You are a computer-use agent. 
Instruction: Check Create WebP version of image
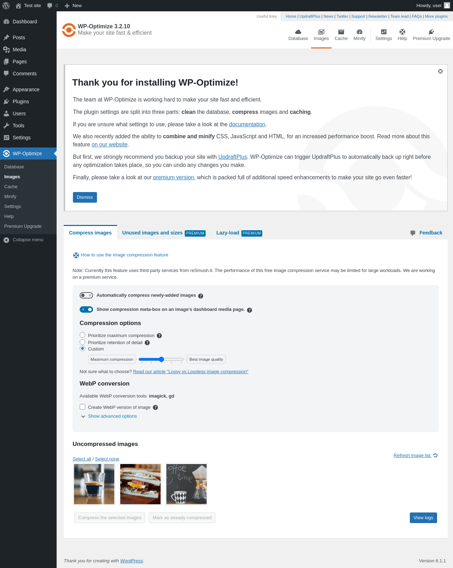[82, 407]
